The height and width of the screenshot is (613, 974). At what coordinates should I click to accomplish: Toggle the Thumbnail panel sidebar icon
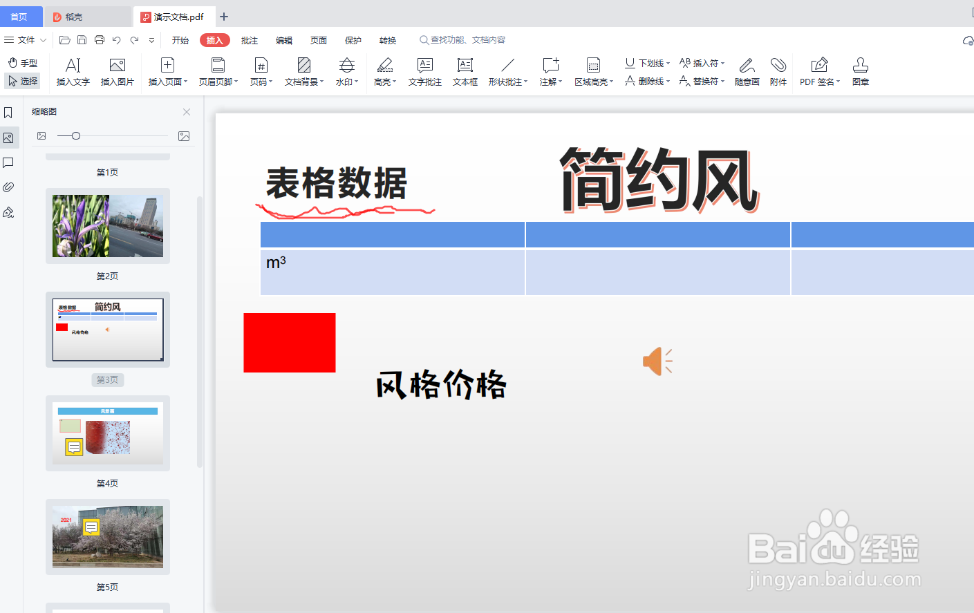(x=8, y=138)
